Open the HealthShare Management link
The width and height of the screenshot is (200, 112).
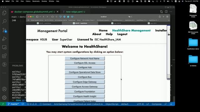tap(131, 30)
